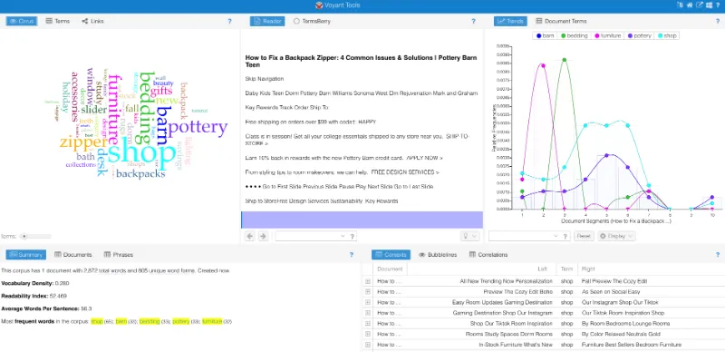The height and width of the screenshot is (352, 725).
Task: Click the word 'backpacks' in the word cloud
Action: pyautogui.click(x=140, y=173)
